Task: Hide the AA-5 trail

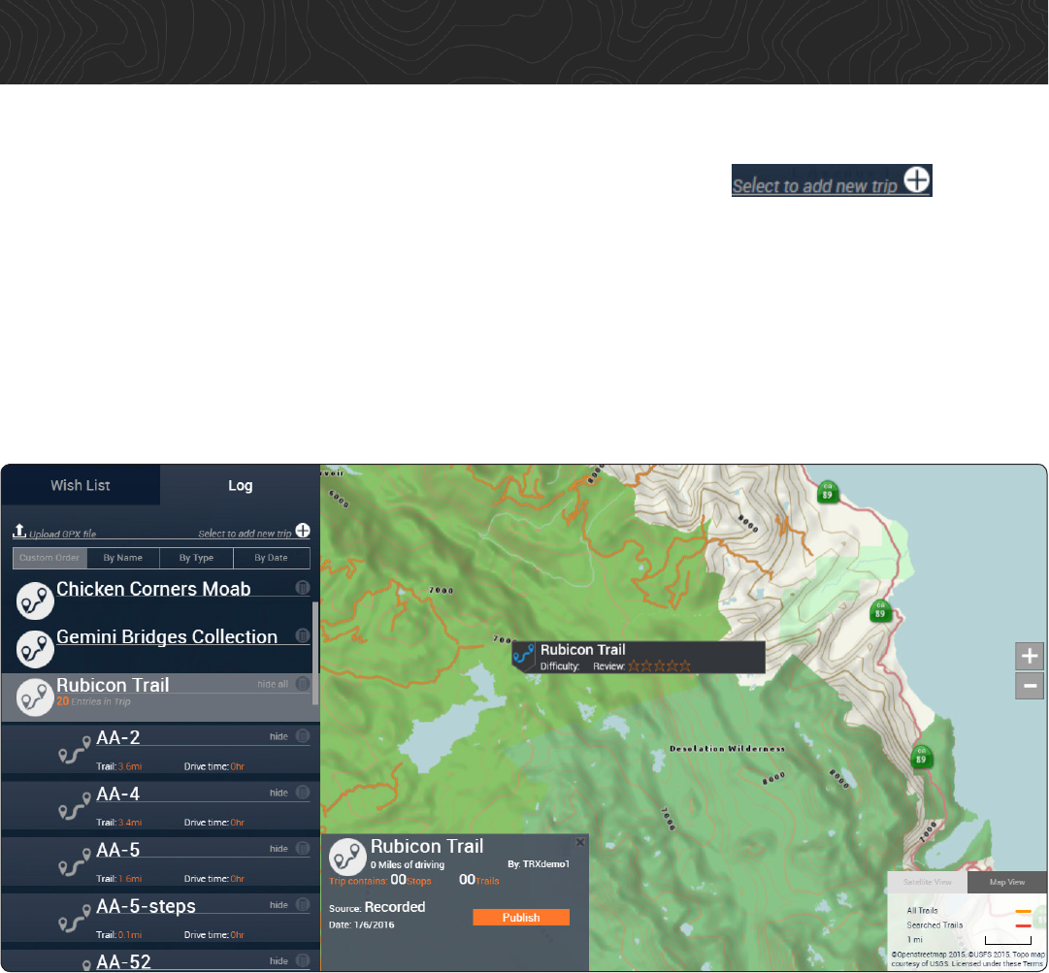Action: coord(279,849)
